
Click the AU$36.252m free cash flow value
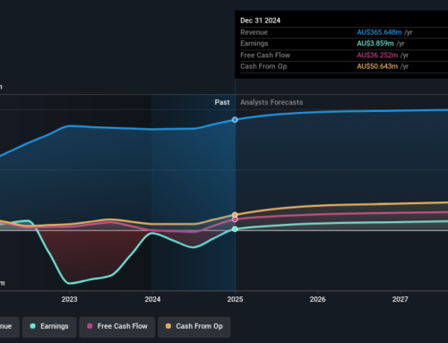377,56
